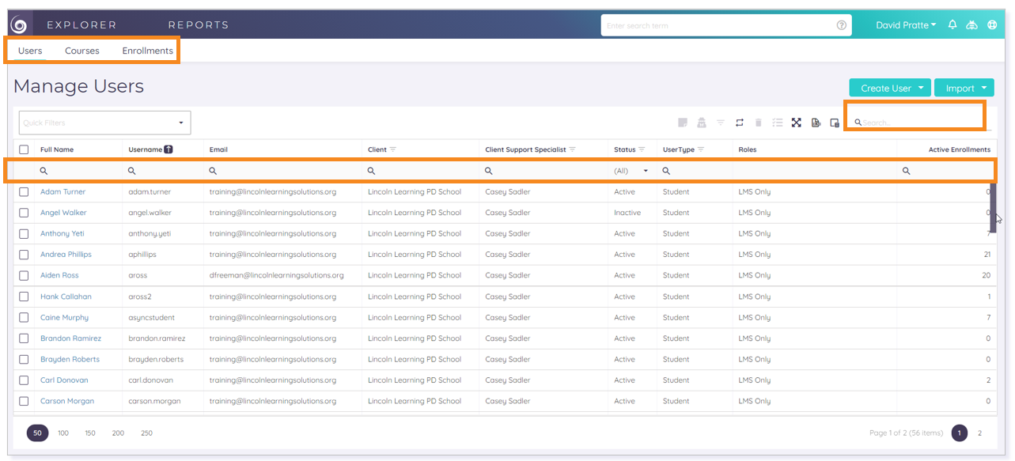
Task: Click the spiral logo icon in header
Action: 19,25
